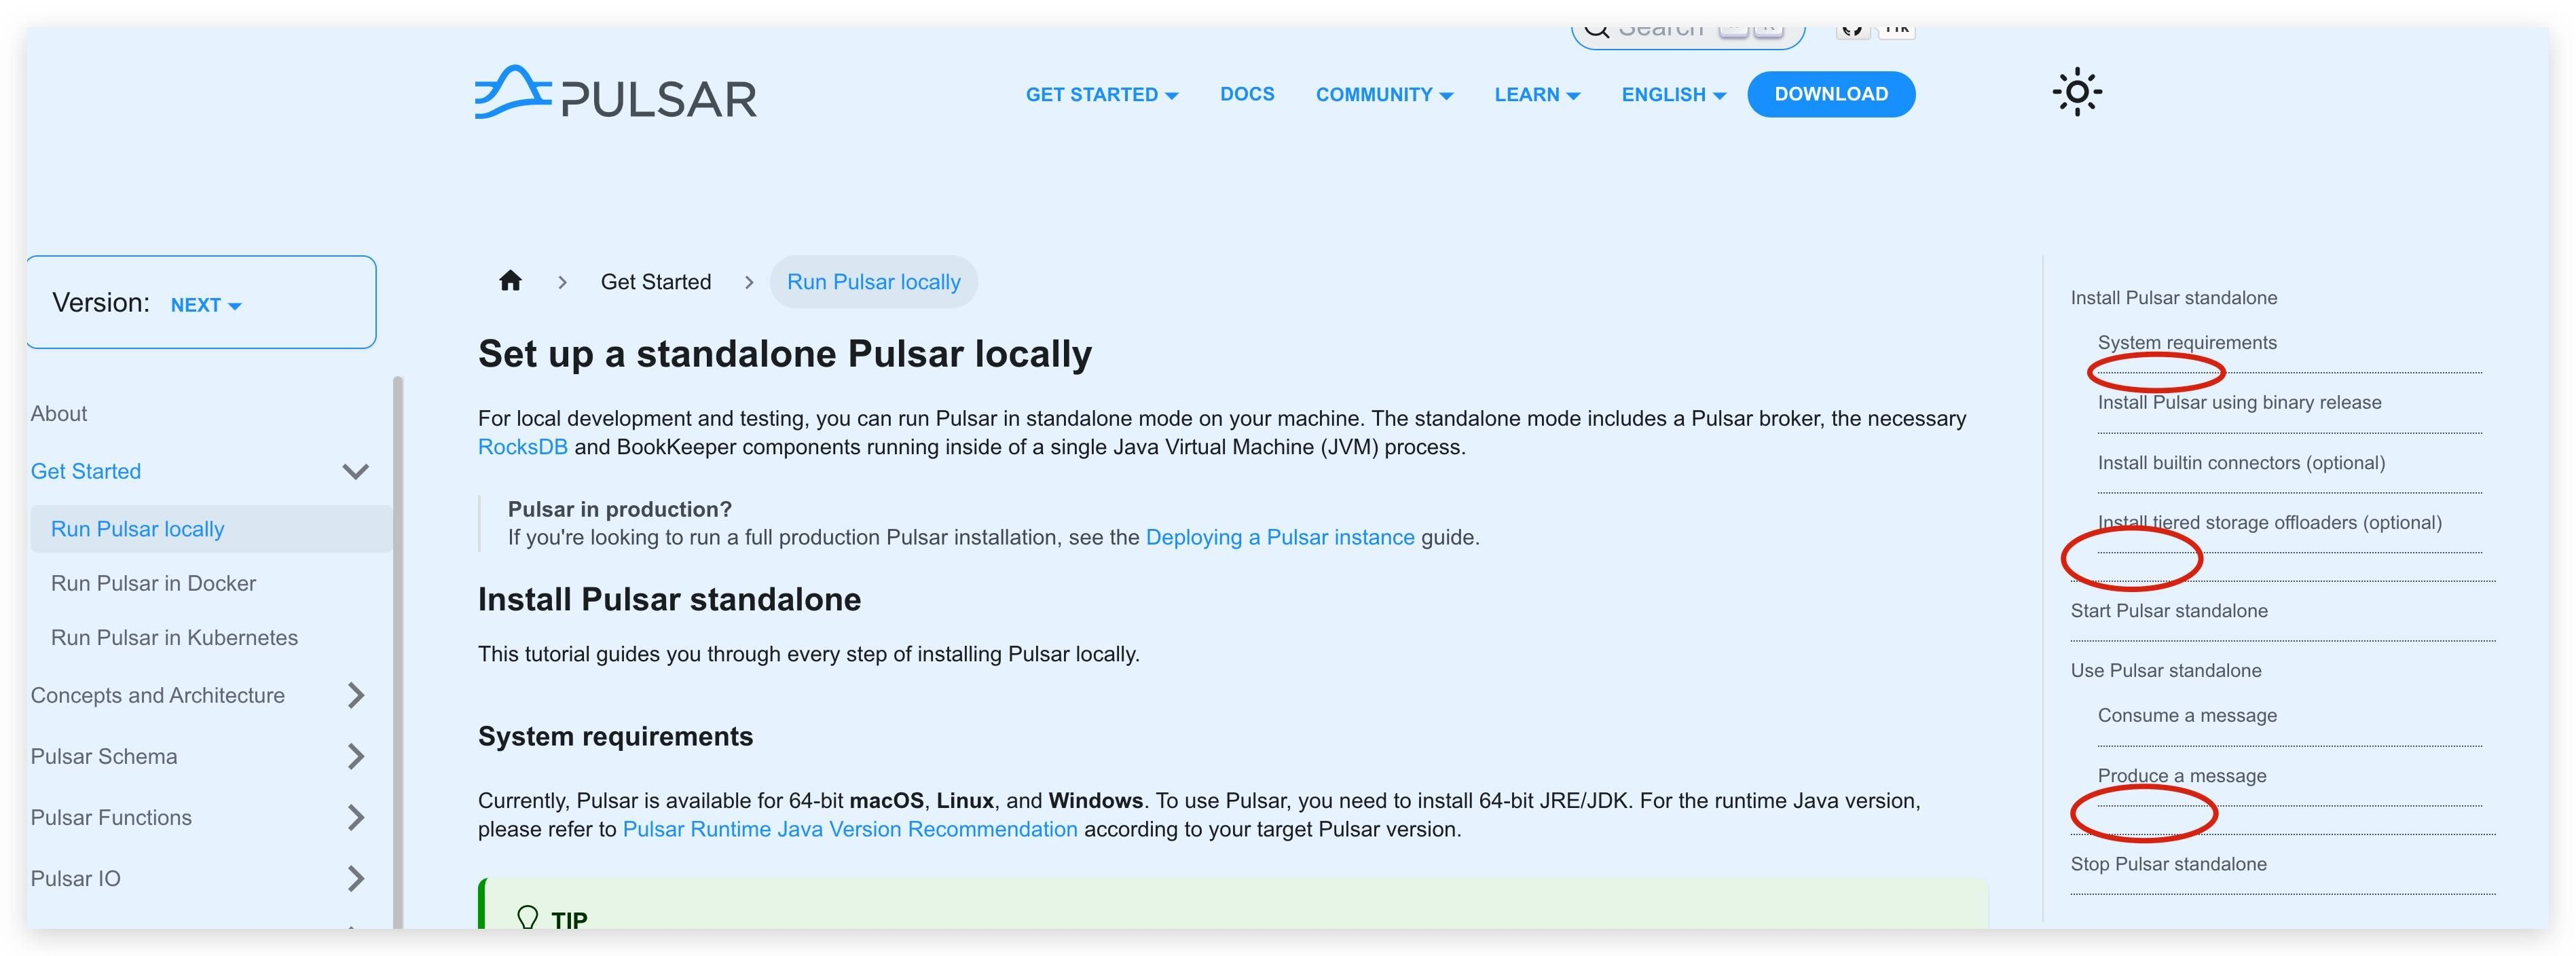The height and width of the screenshot is (956, 2576).
Task: Open the ENGLISH language dropdown
Action: (1672, 94)
